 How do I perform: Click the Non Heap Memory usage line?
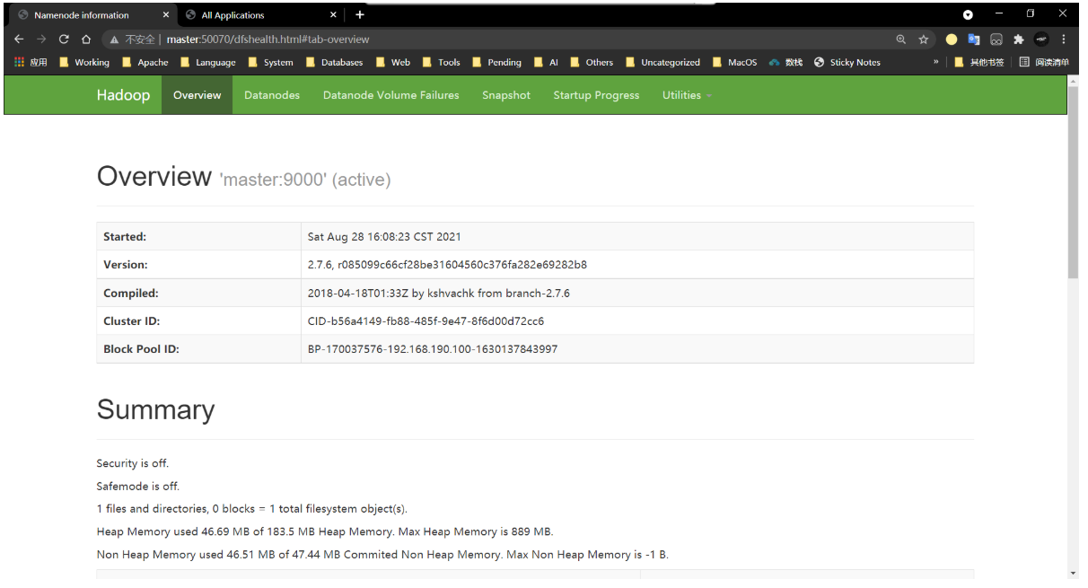point(382,554)
